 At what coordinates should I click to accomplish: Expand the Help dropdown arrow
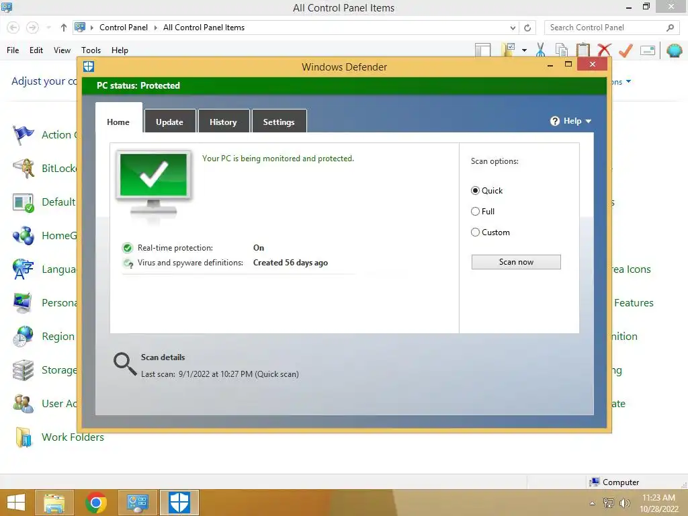pos(589,121)
